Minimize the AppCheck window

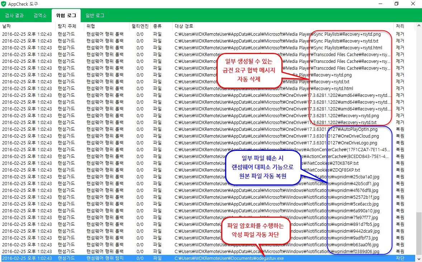click(380, 4)
